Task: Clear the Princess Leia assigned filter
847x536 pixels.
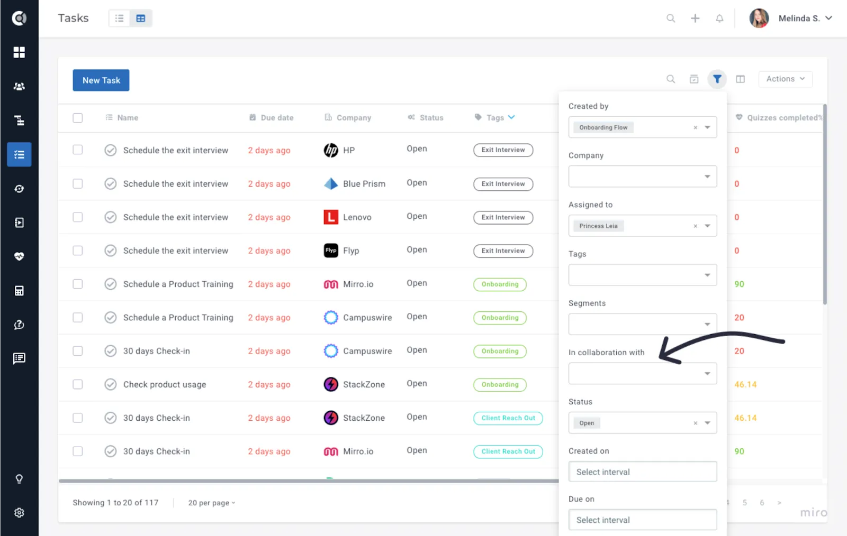Action: [695, 226]
